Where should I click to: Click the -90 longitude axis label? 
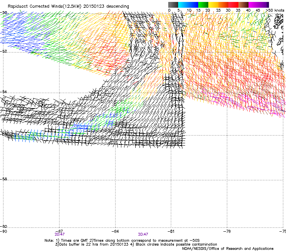tap(3, 231)
